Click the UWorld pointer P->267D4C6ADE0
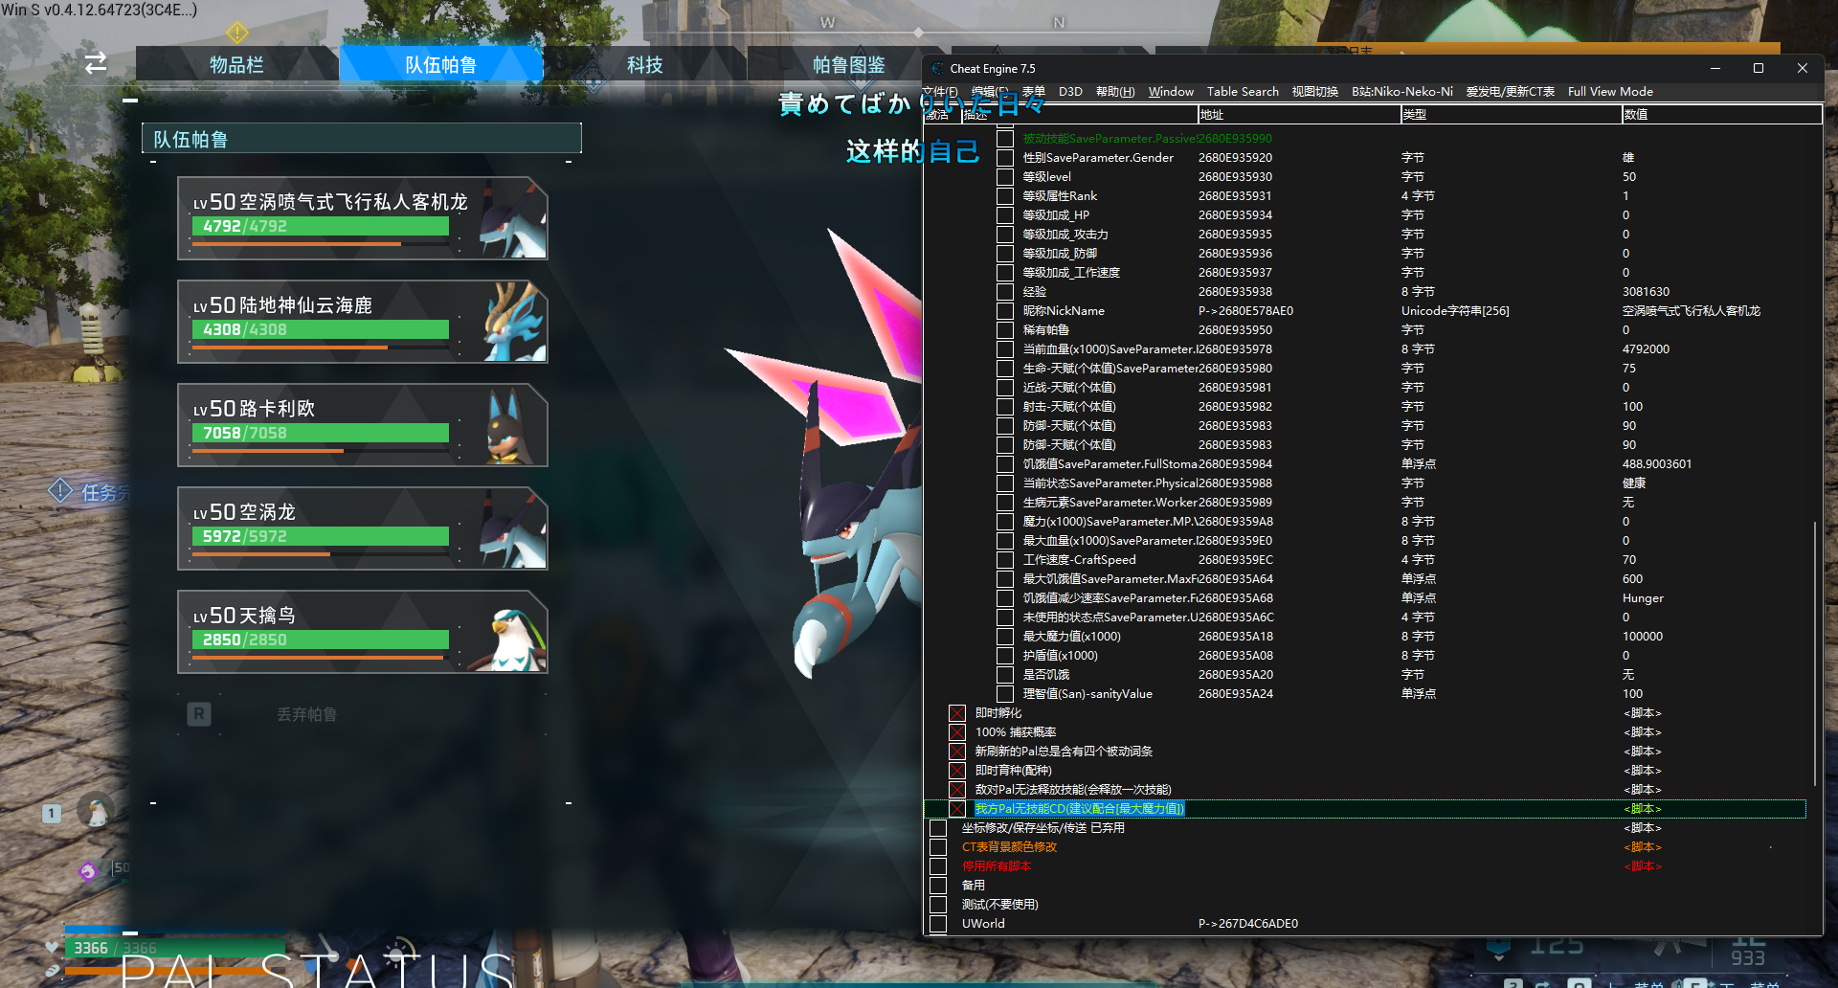 coord(1247,924)
